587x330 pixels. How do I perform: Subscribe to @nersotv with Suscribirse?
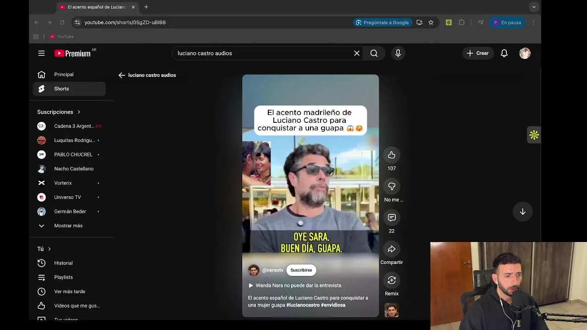pos(301,270)
